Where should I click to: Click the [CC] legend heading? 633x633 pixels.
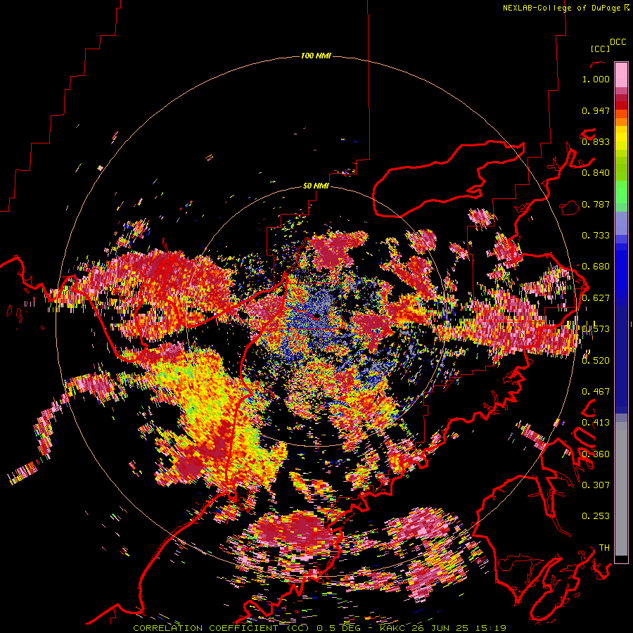tap(600, 49)
